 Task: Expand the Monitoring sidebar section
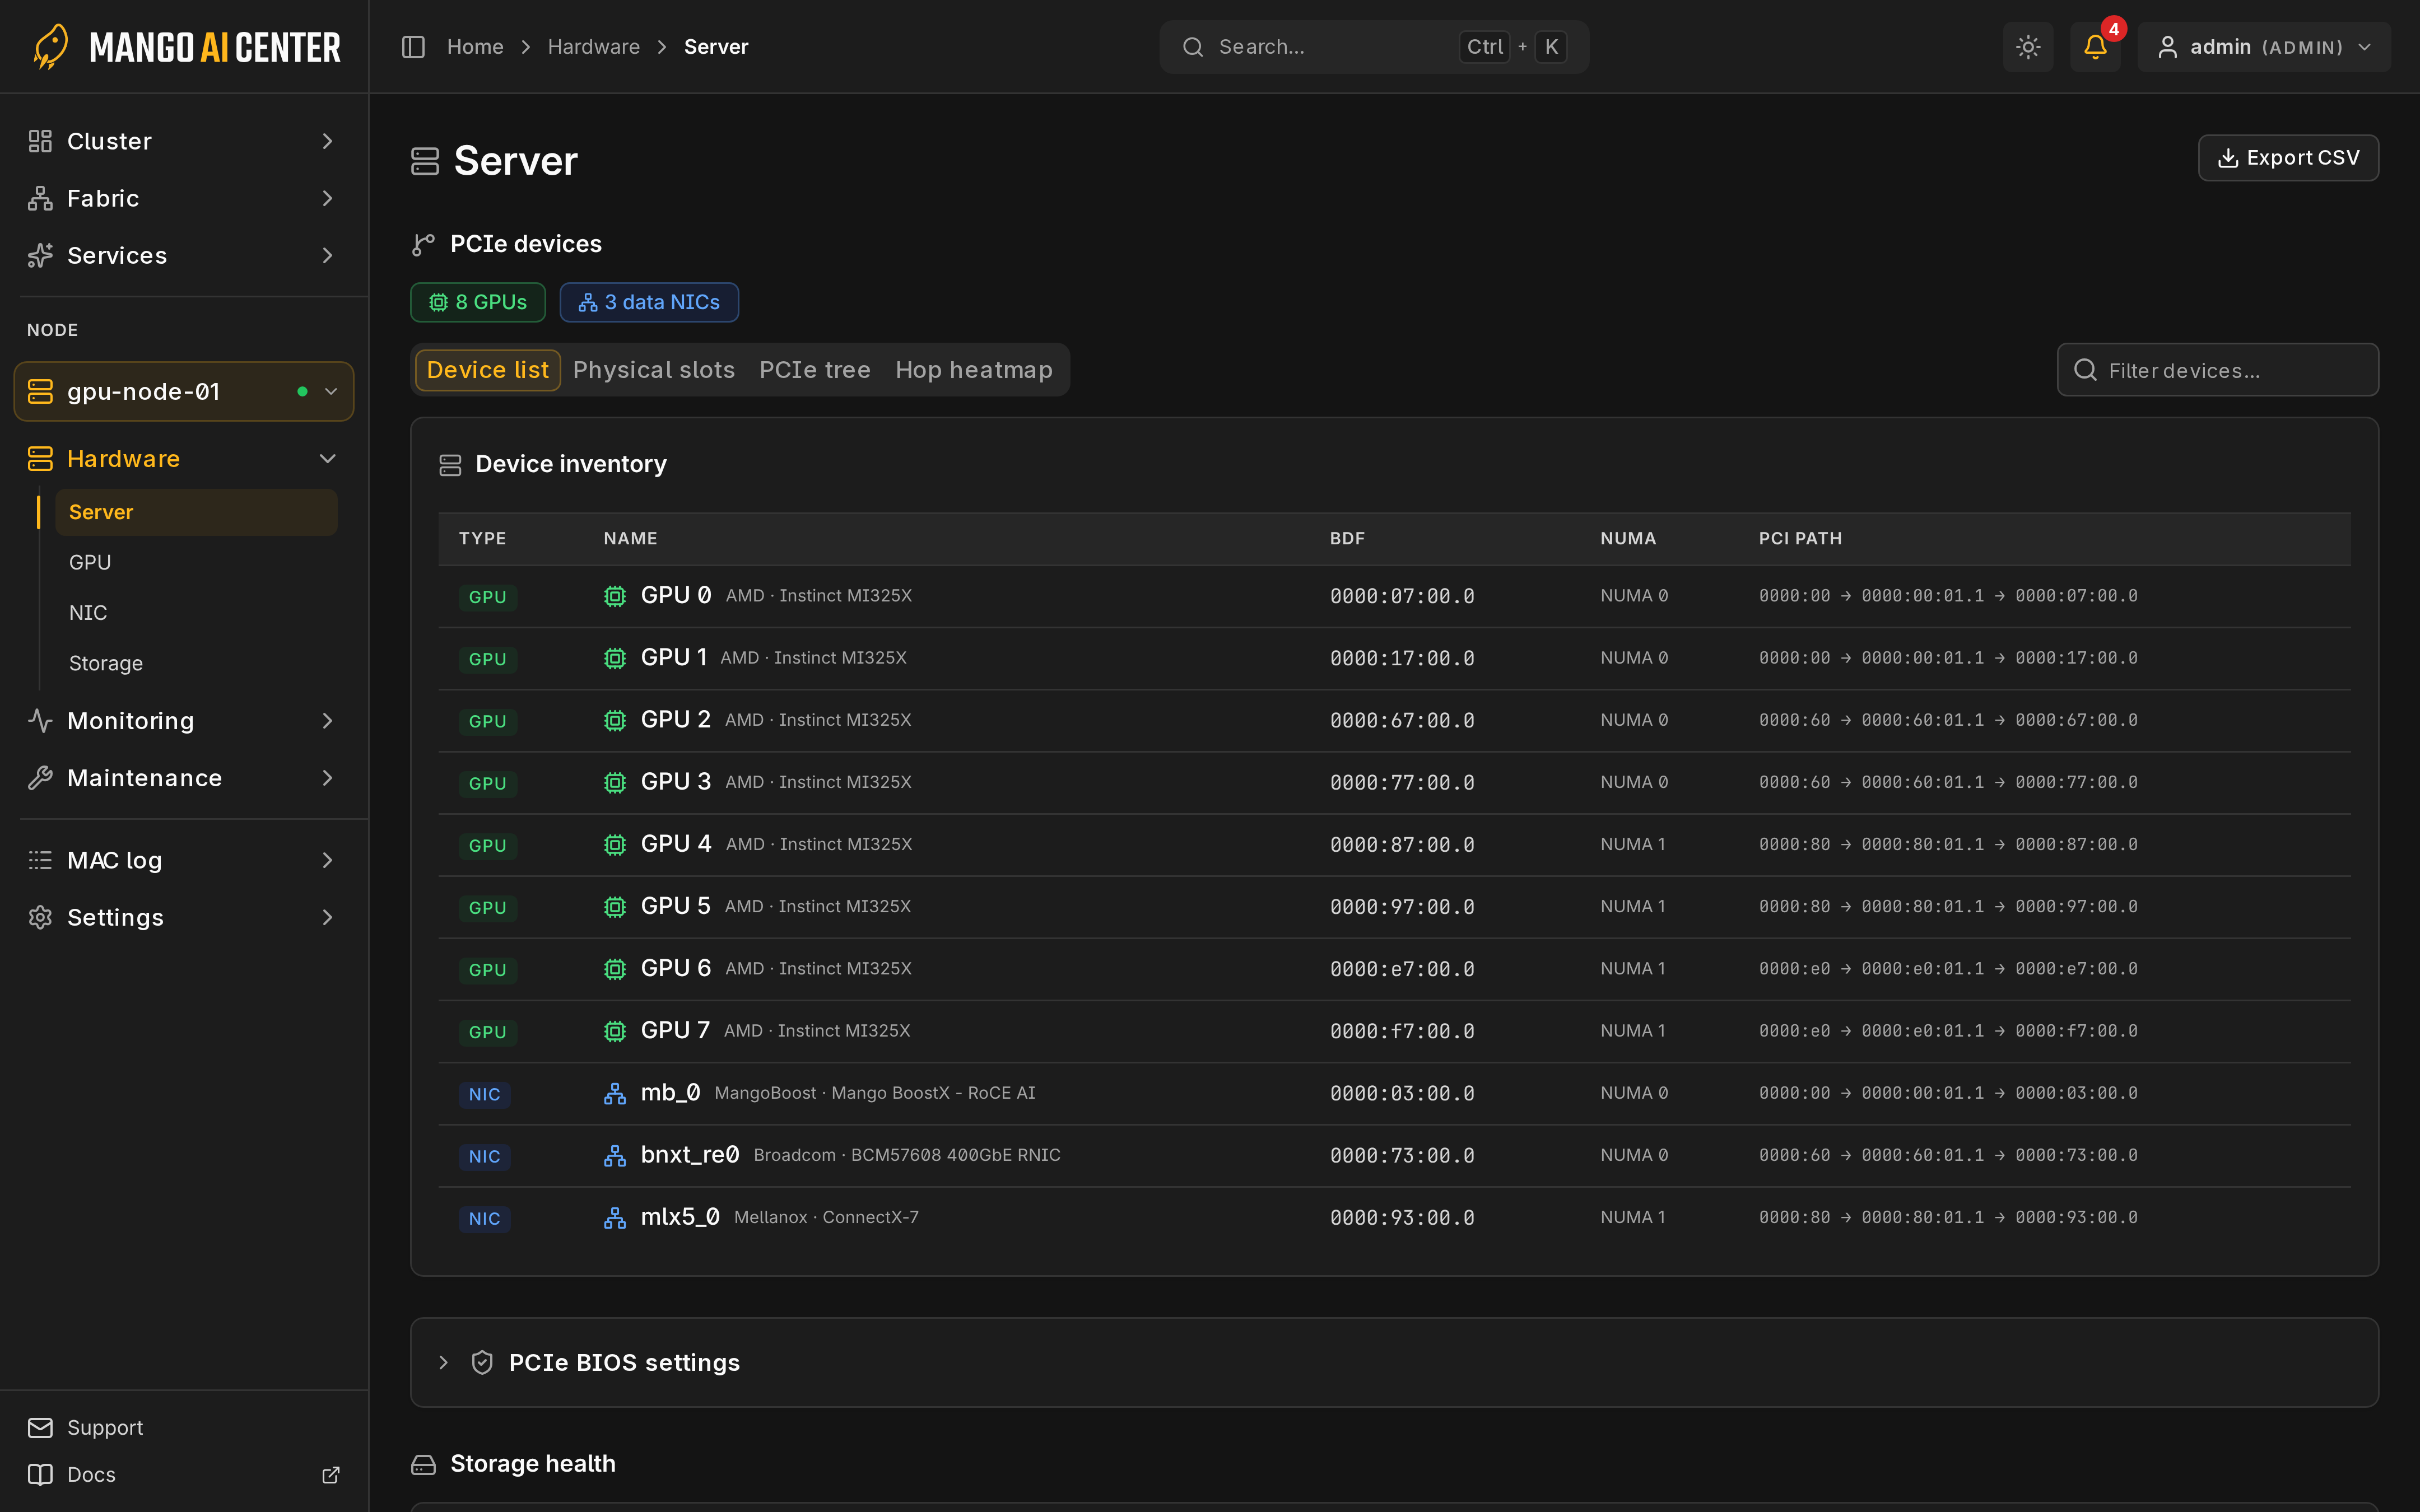click(x=184, y=720)
